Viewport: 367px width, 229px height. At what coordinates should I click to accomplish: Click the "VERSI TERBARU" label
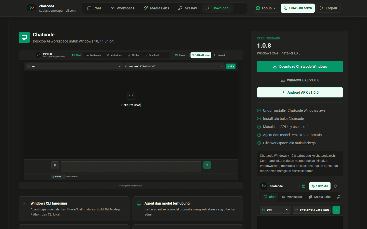268,38
